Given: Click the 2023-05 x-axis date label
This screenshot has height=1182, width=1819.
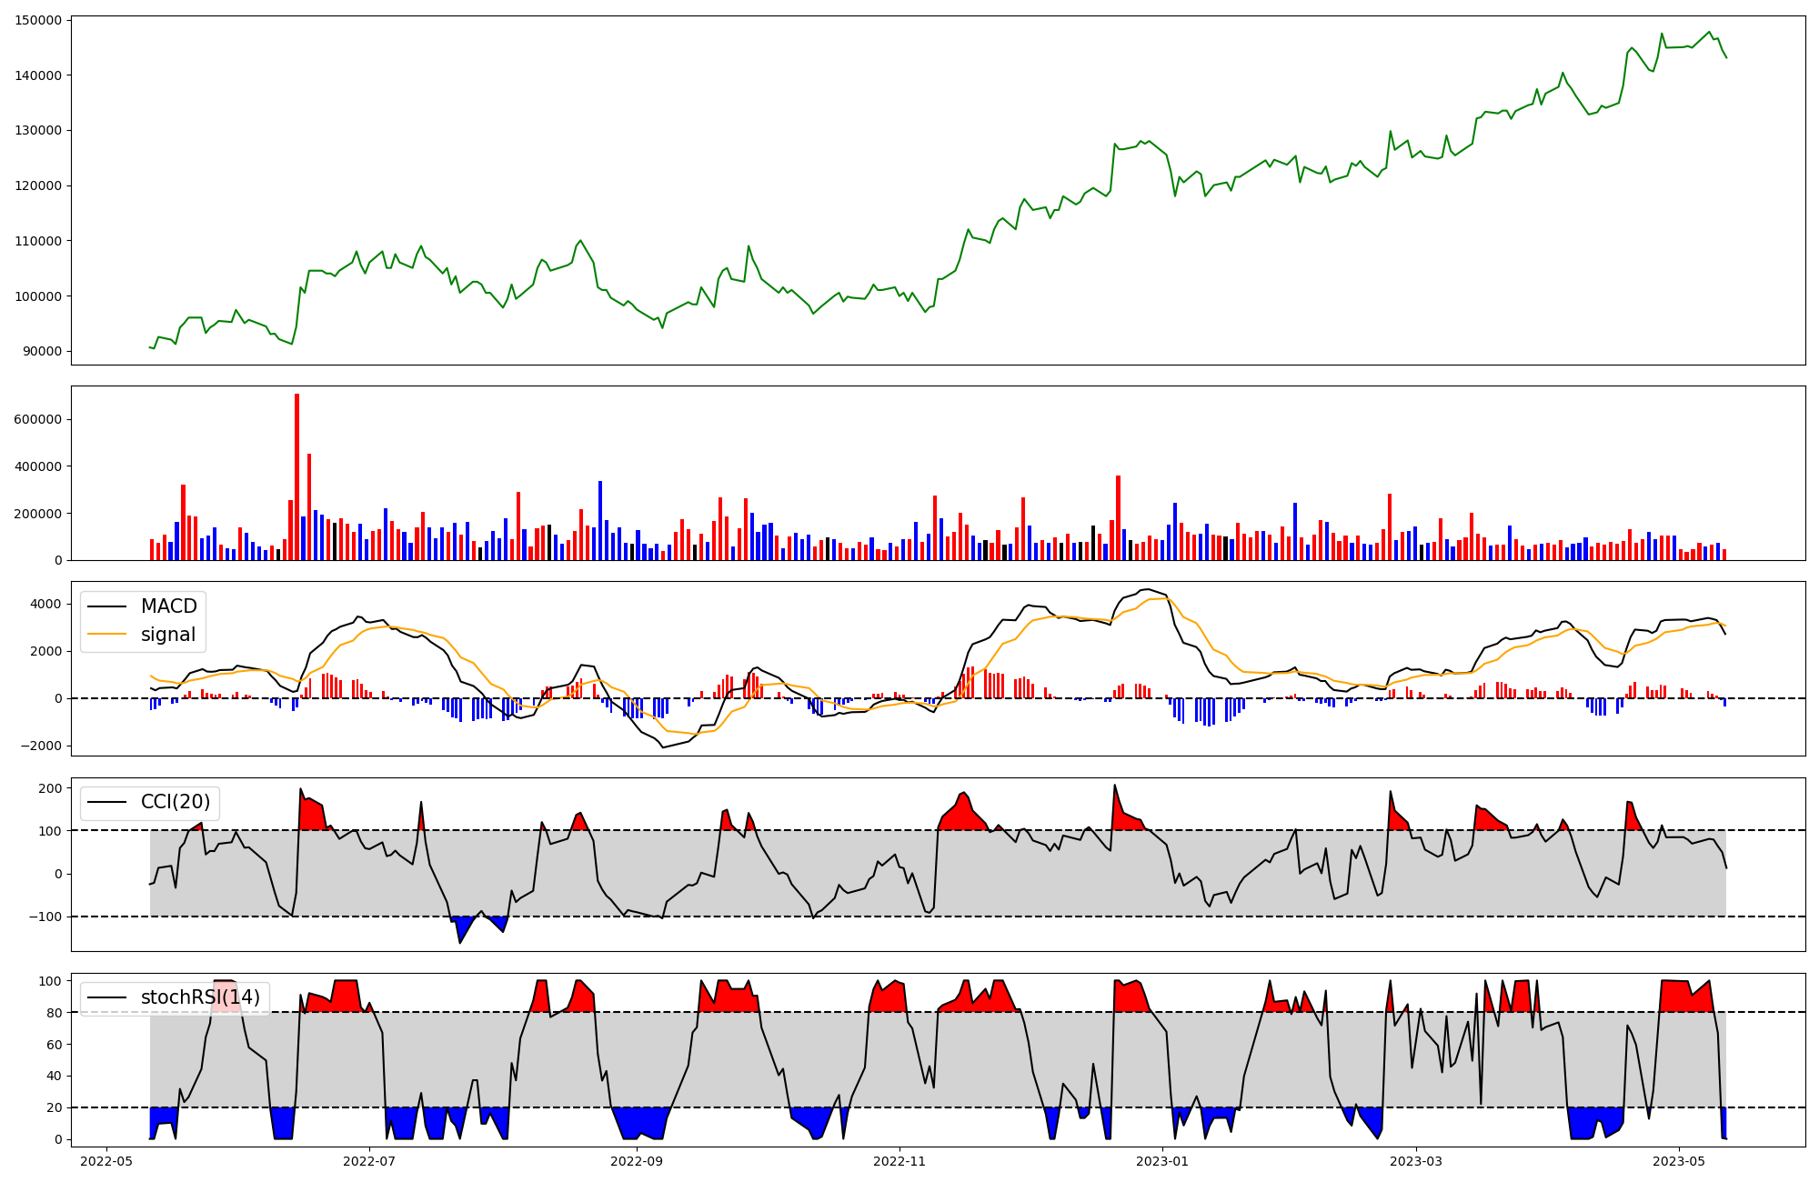Looking at the screenshot, I should point(1678,1161).
